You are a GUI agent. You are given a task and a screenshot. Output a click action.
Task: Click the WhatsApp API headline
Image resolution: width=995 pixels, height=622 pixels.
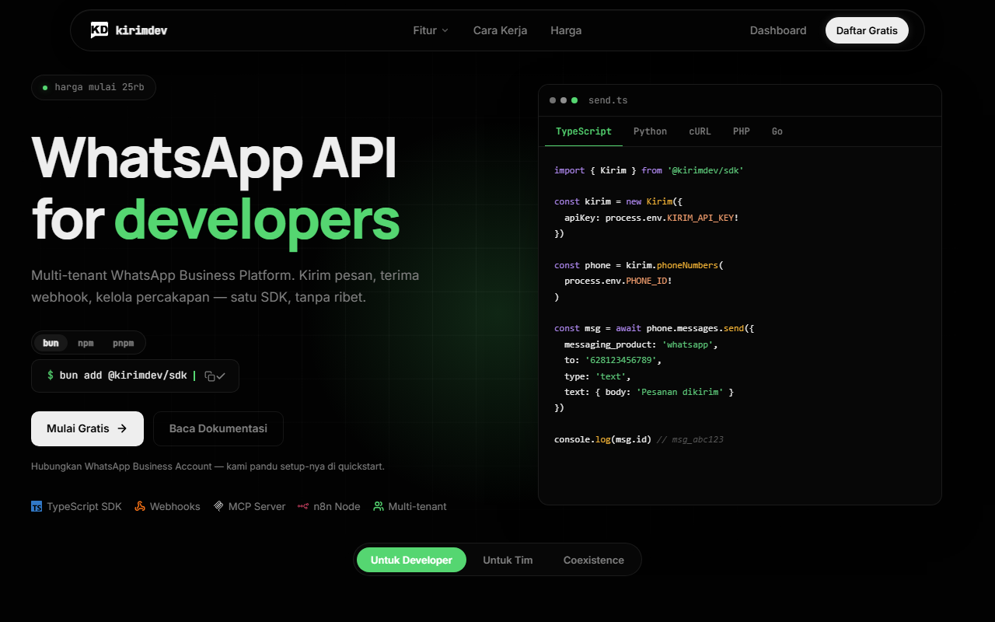click(215, 158)
